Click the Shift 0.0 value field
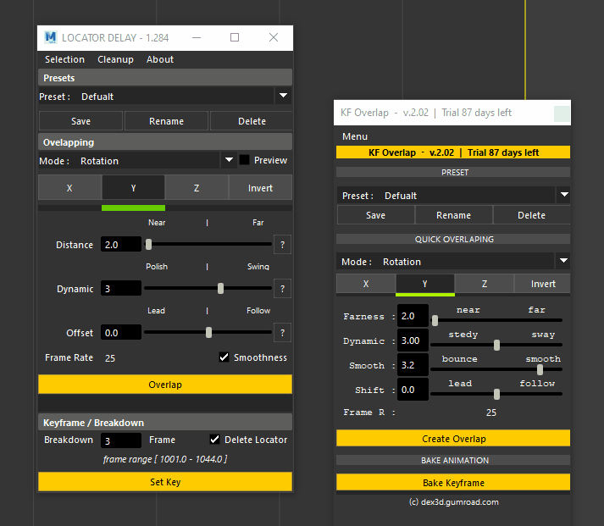The width and height of the screenshot is (604, 526). [x=413, y=390]
